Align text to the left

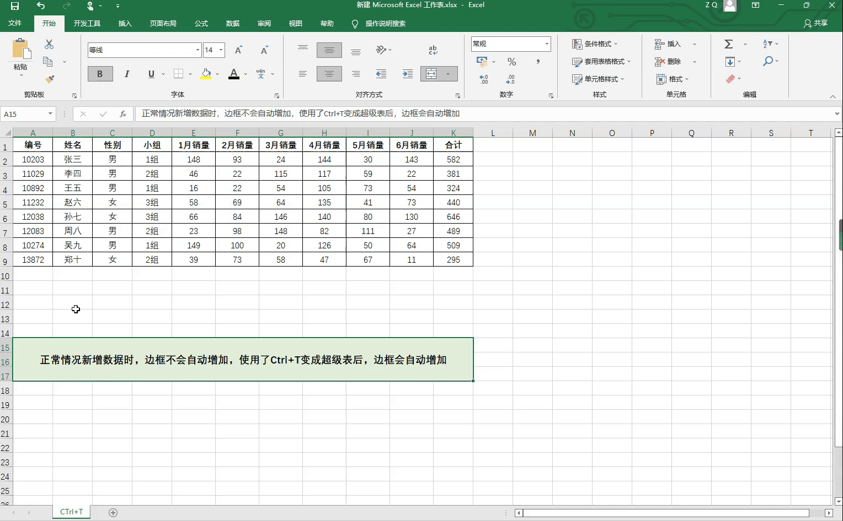(x=303, y=74)
